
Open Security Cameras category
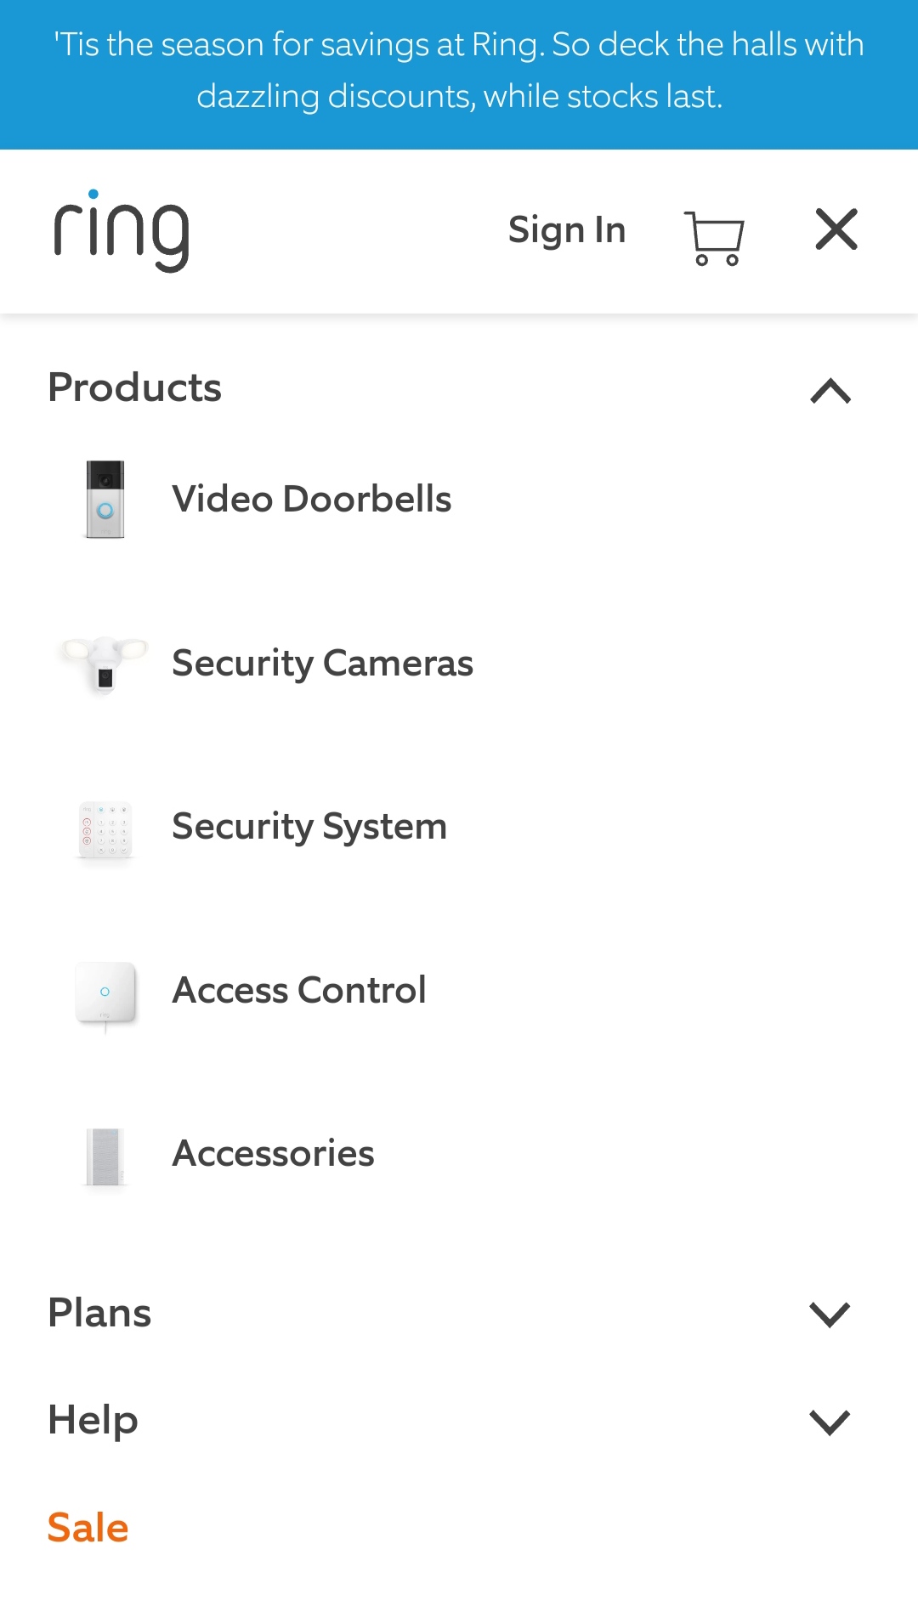pyautogui.click(x=322, y=664)
